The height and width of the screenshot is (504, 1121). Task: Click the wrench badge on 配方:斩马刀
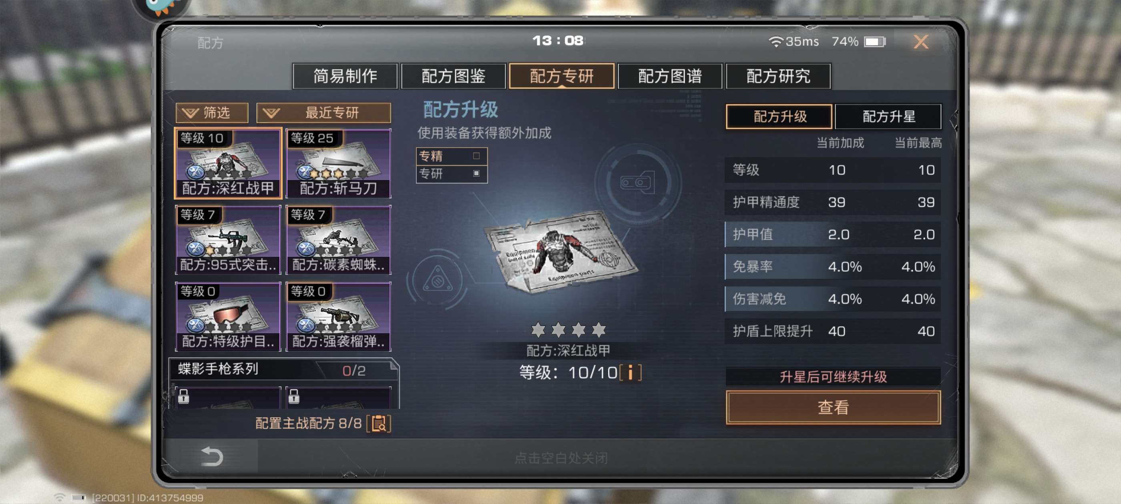[306, 172]
